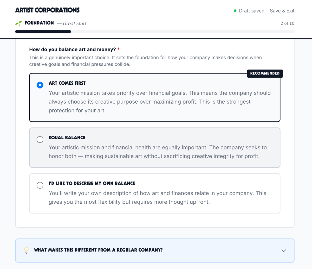Choose the describe my own balance radio
The width and height of the screenshot is (312, 269).
[40, 185]
